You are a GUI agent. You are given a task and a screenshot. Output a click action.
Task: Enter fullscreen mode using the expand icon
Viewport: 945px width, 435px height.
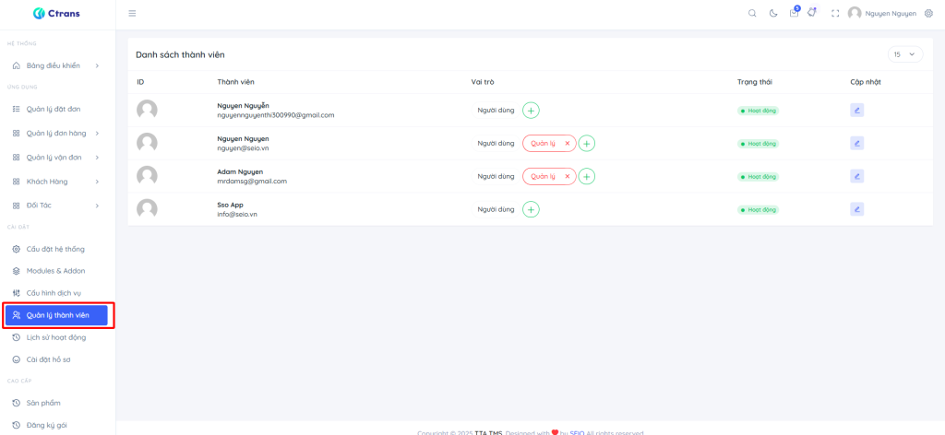[x=835, y=14]
